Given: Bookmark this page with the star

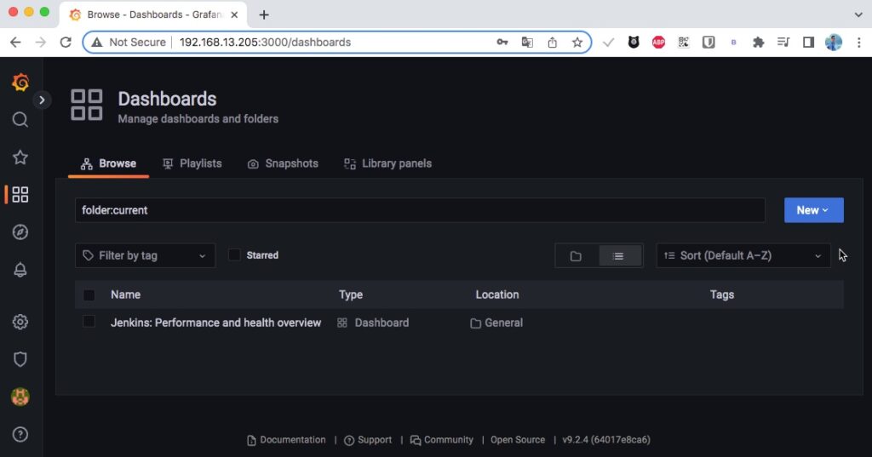Looking at the screenshot, I should 577,43.
